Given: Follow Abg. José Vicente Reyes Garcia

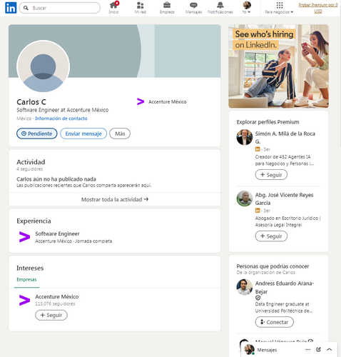Looking at the screenshot, I should (x=271, y=236).
